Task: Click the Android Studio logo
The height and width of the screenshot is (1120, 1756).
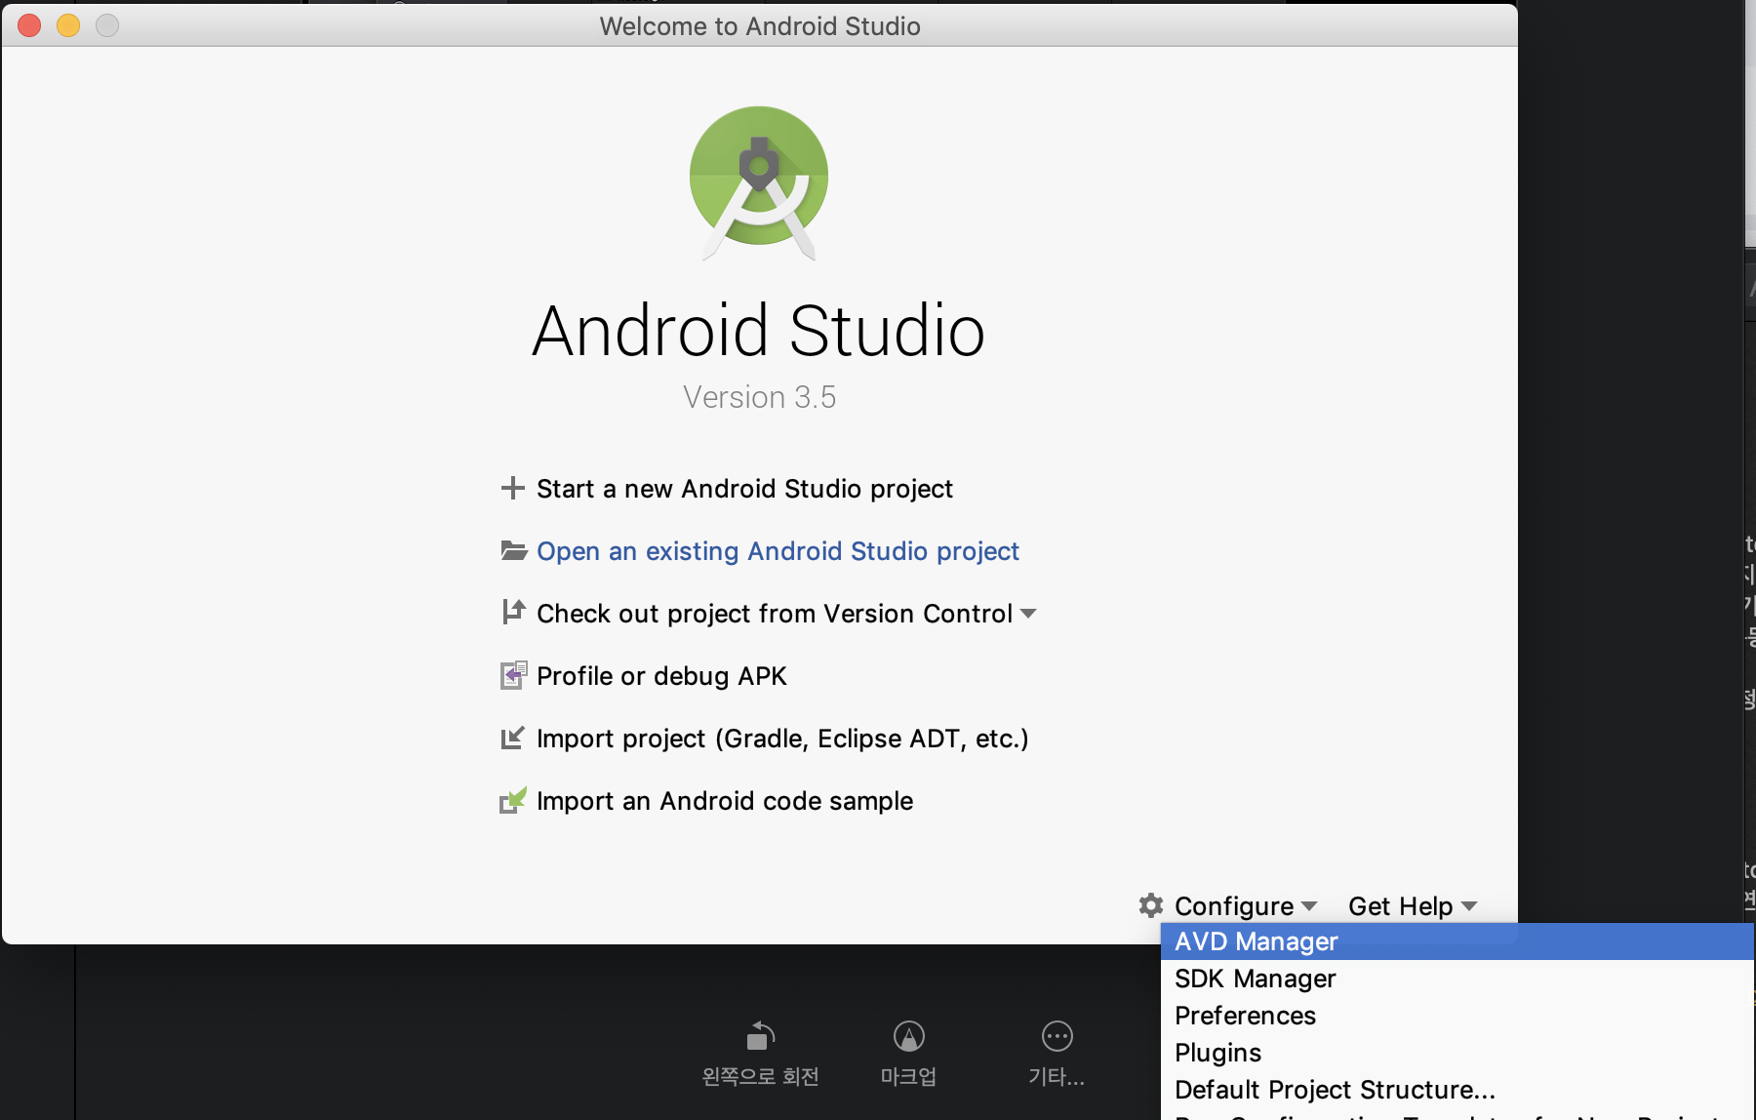Action: click(x=759, y=182)
